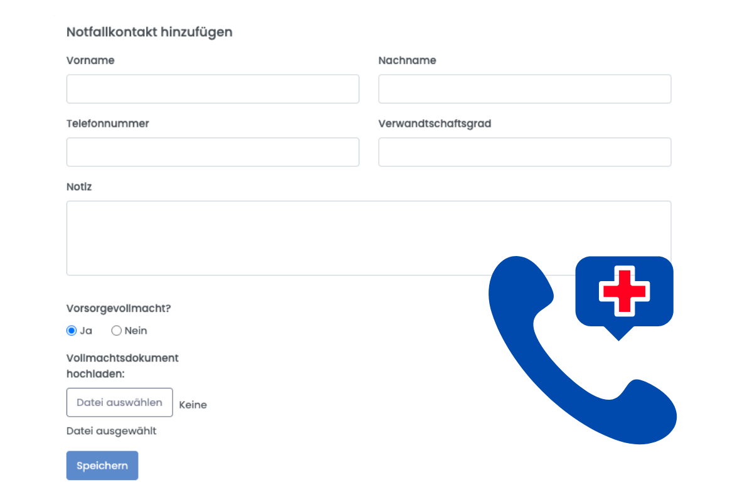Click the Vorsorgevollmacht? question label
Screen dimensions: 730x497
pos(119,308)
